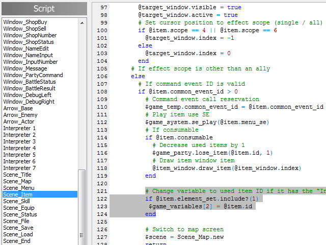Open the Scene_End script
Viewport: 326px width, 245px height.
coord(17,241)
